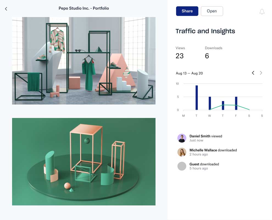Open the green geometric shapes image
Viewport: 272px width, 220px height.
click(84, 162)
